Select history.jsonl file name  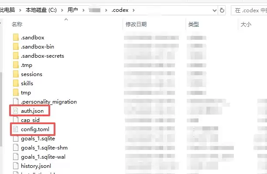(36, 166)
